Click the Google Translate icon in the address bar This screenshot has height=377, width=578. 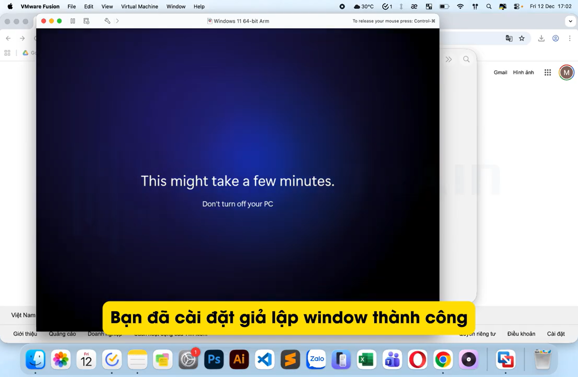point(509,38)
